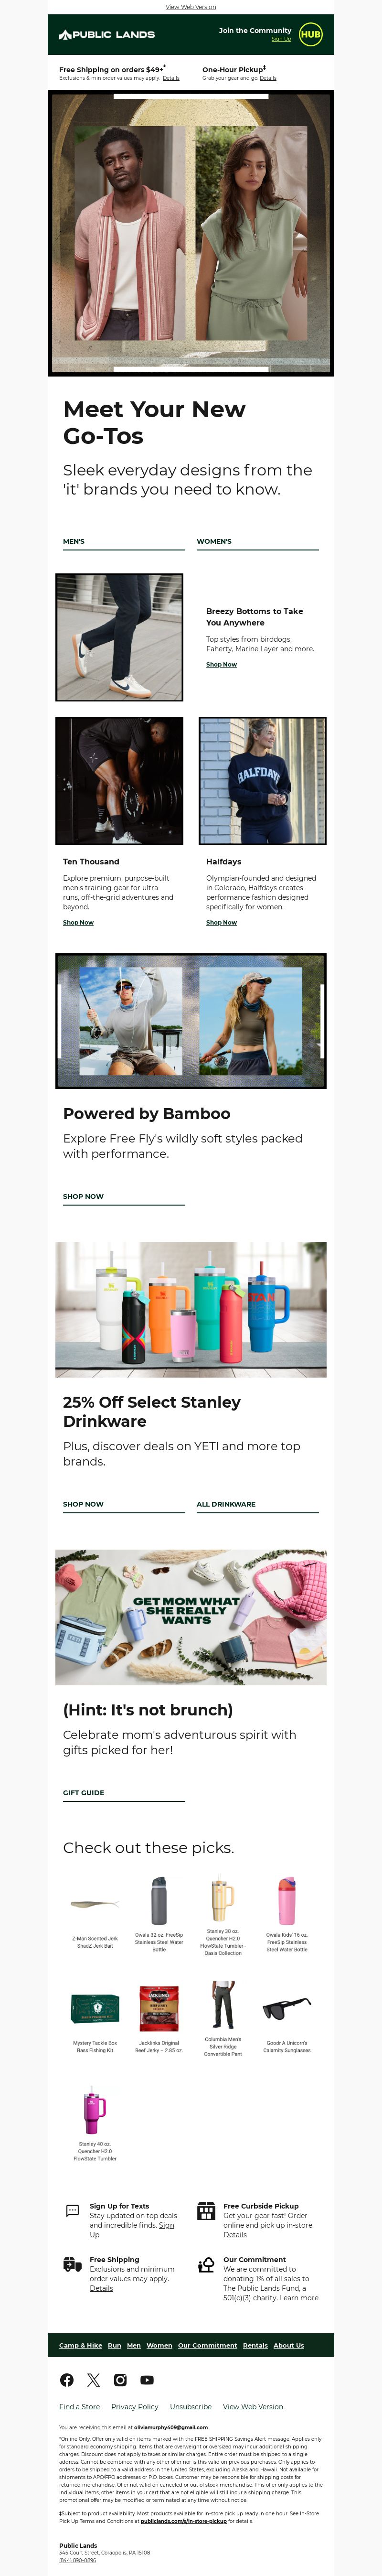Open the X (Twitter) social icon
This screenshot has width=382, height=2576.
(94, 2380)
